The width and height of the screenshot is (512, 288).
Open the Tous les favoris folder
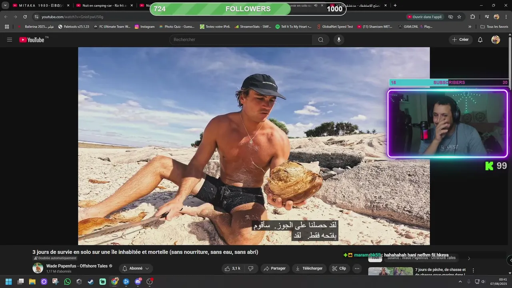click(x=494, y=27)
